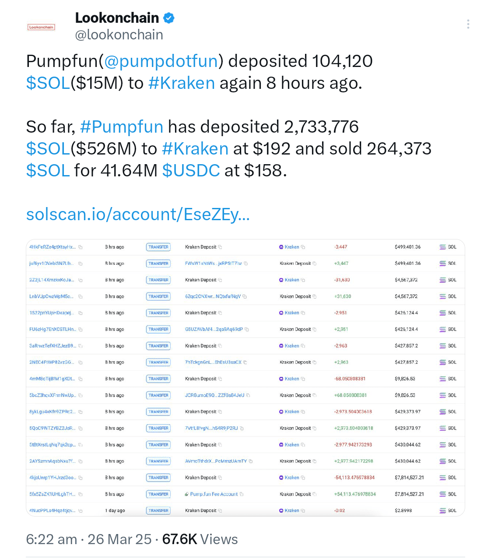This screenshot has height=559, width=484.
Task: Click the TRANSFER button in the 1 day ago row
Action: pyautogui.click(x=158, y=510)
